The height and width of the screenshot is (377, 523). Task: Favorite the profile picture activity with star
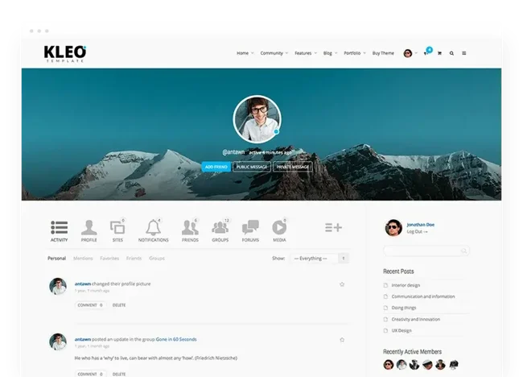point(342,284)
